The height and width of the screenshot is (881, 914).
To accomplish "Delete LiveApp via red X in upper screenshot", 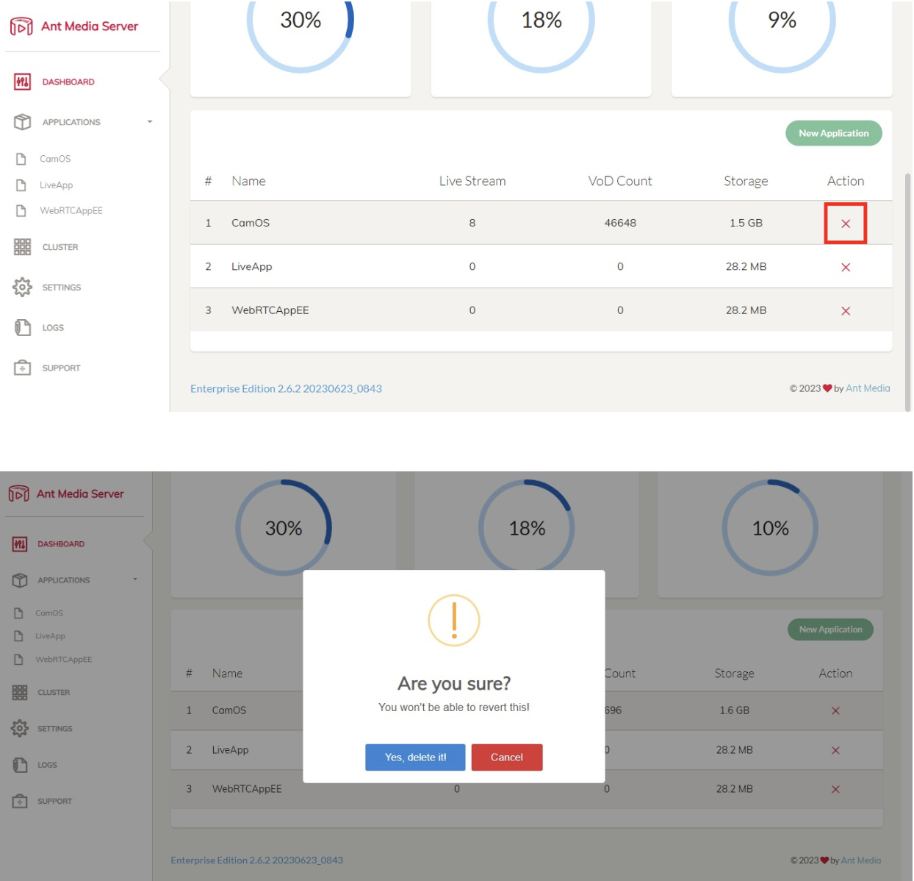I will [x=846, y=267].
